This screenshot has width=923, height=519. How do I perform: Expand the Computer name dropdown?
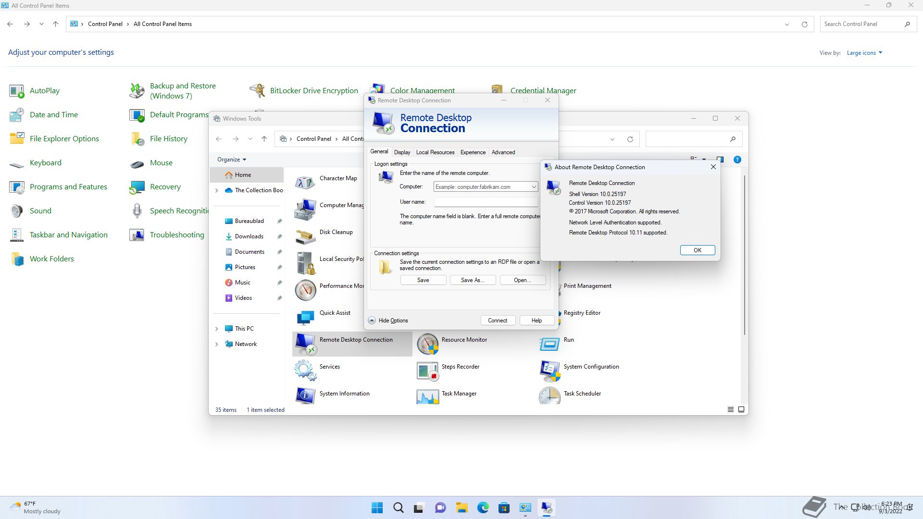point(534,187)
